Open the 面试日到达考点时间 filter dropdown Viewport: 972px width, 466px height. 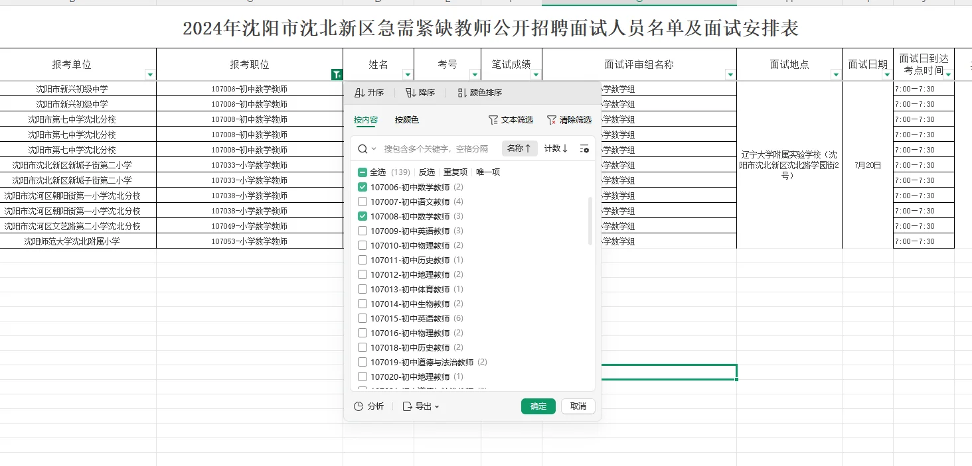pyautogui.click(x=948, y=75)
